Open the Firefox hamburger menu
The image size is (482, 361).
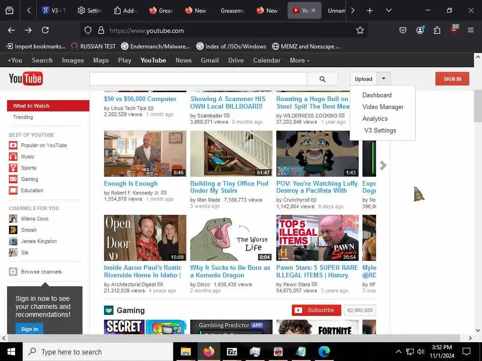471,30
